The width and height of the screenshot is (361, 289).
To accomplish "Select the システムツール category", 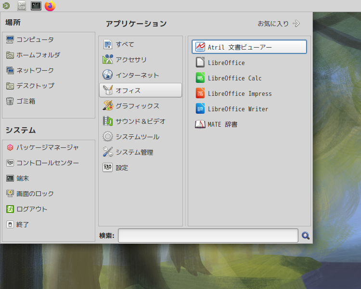I will 141,137.
